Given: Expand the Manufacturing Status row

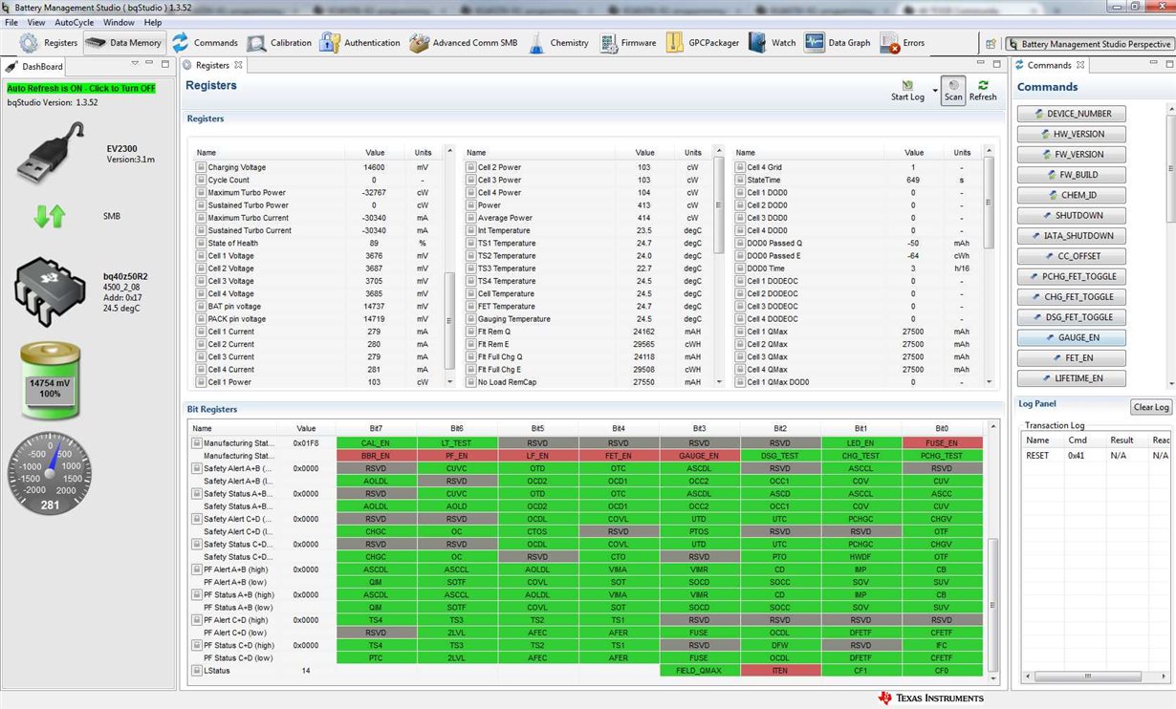Looking at the screenshot, I should coord(197,443).
